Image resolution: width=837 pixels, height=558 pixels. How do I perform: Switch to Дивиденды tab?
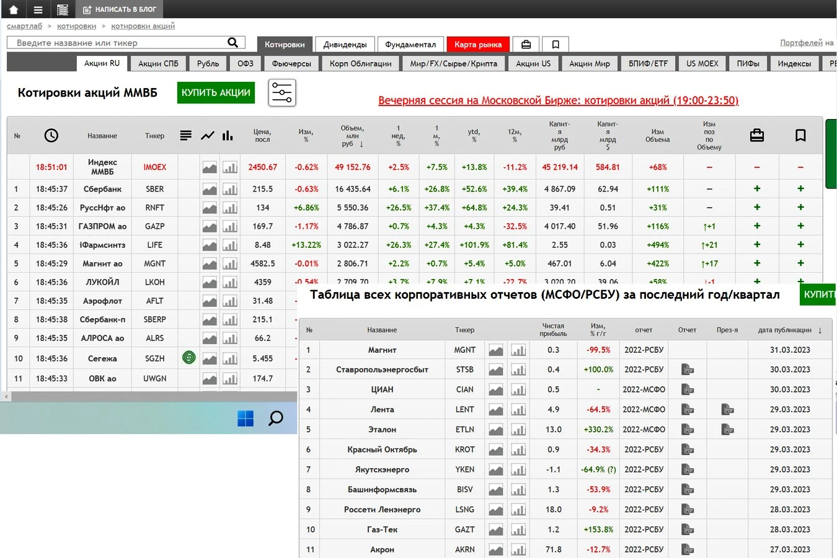point(345,45)
